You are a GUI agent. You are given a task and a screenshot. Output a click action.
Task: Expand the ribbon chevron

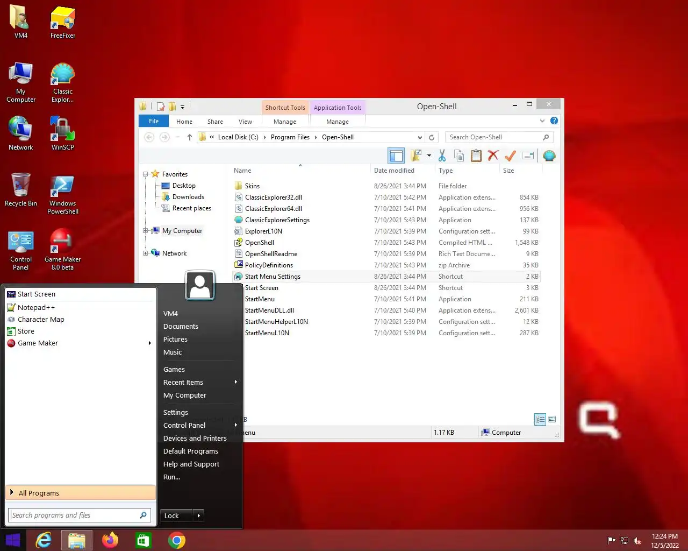click(x=542, y=121)
